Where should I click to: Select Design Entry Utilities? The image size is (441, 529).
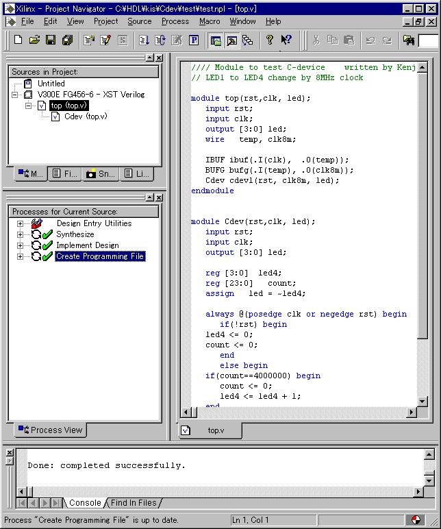(94, 223)
